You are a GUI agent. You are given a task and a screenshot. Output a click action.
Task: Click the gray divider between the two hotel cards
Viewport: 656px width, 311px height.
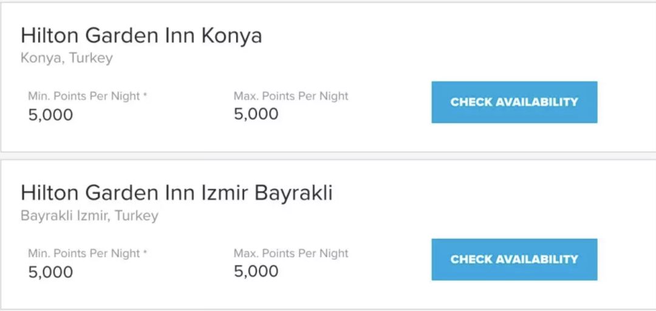(x=328, y=156)
